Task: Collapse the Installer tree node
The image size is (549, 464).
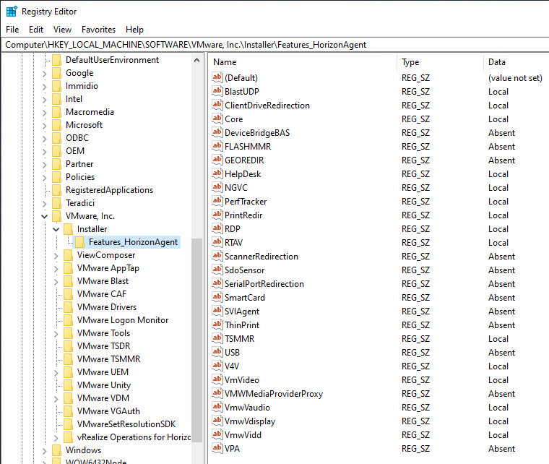Action: tap(56, 229)
